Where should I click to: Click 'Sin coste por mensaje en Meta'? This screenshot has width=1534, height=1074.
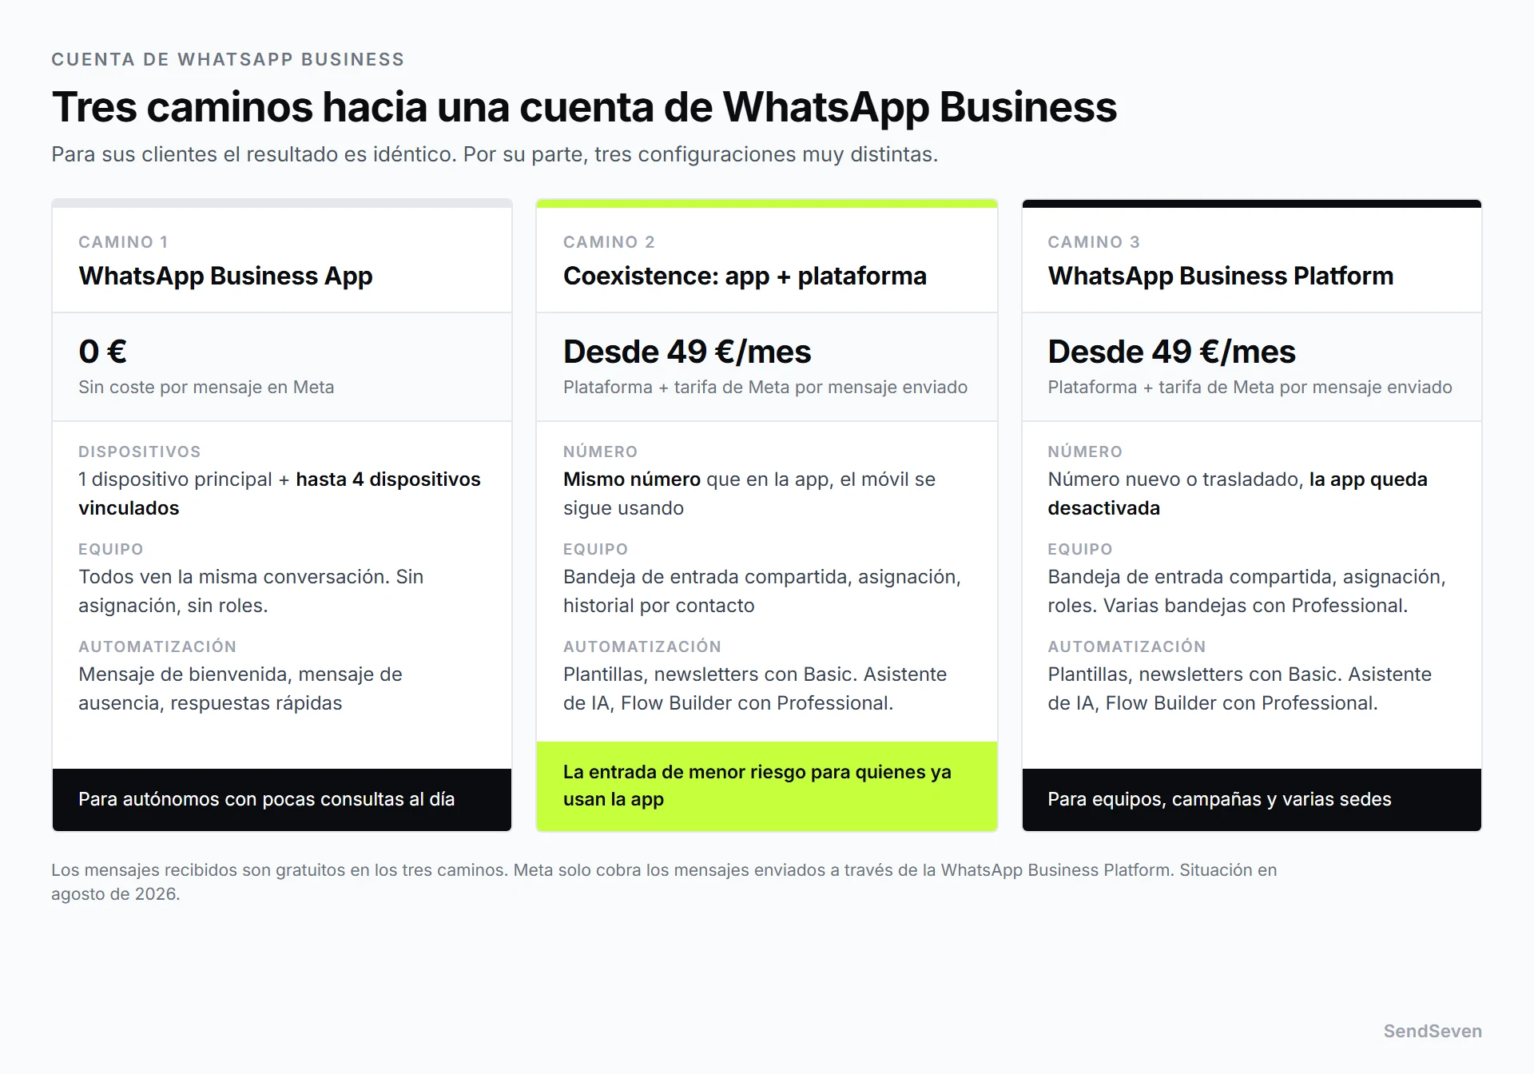[x=206, y=388]
